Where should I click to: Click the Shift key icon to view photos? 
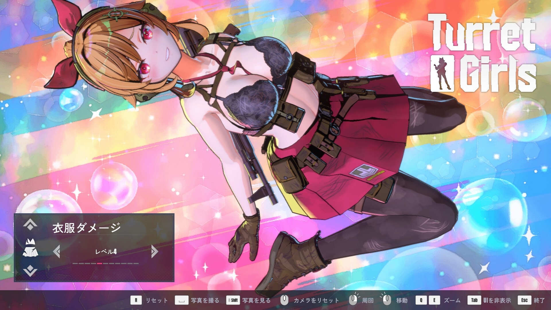coord(233,300)
